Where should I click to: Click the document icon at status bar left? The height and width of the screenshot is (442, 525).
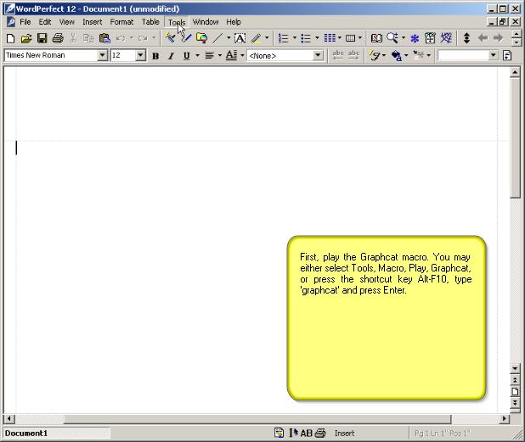point(279,434)
